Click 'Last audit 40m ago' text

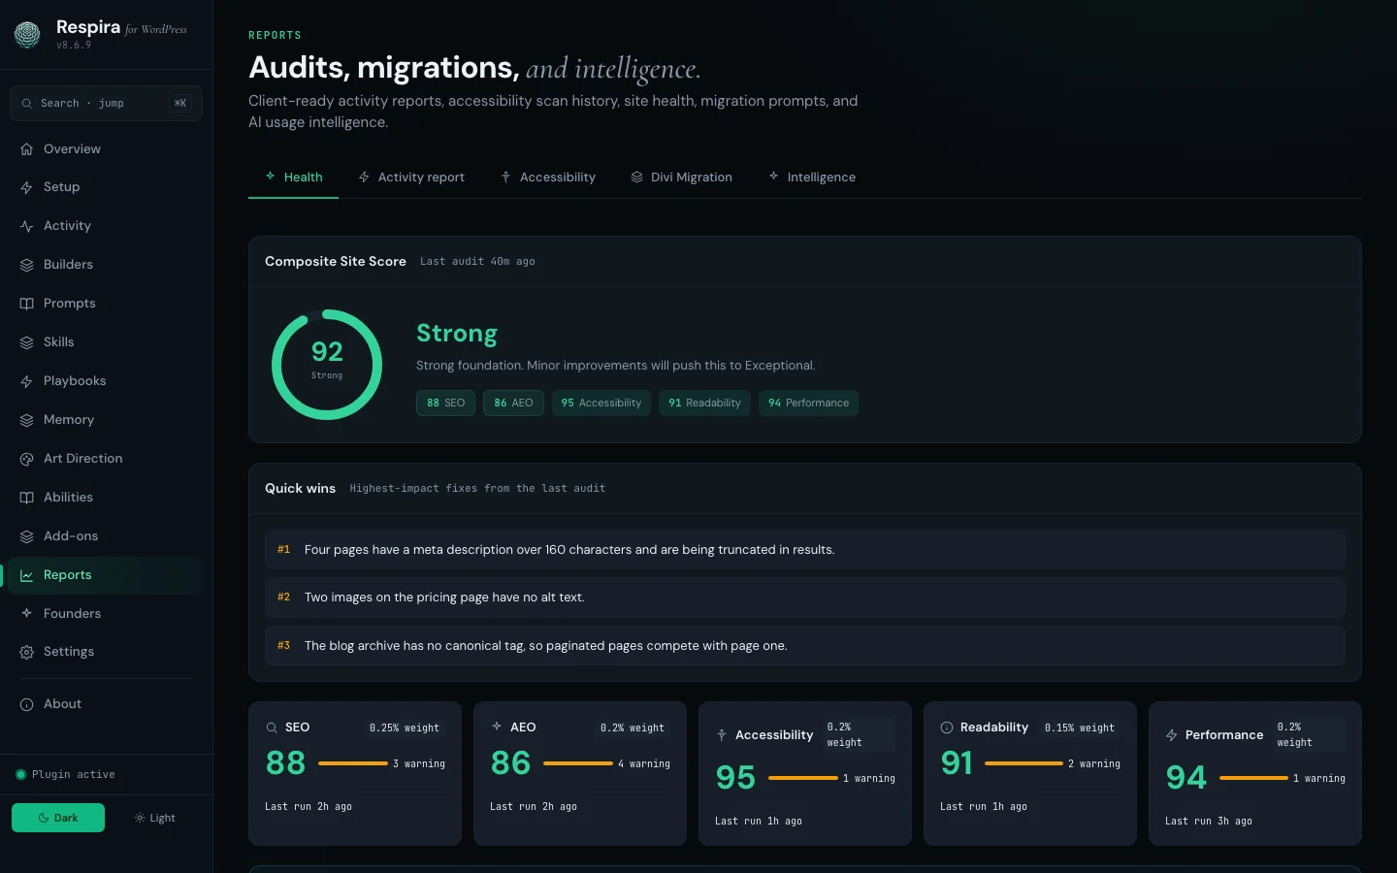point(477,262)
